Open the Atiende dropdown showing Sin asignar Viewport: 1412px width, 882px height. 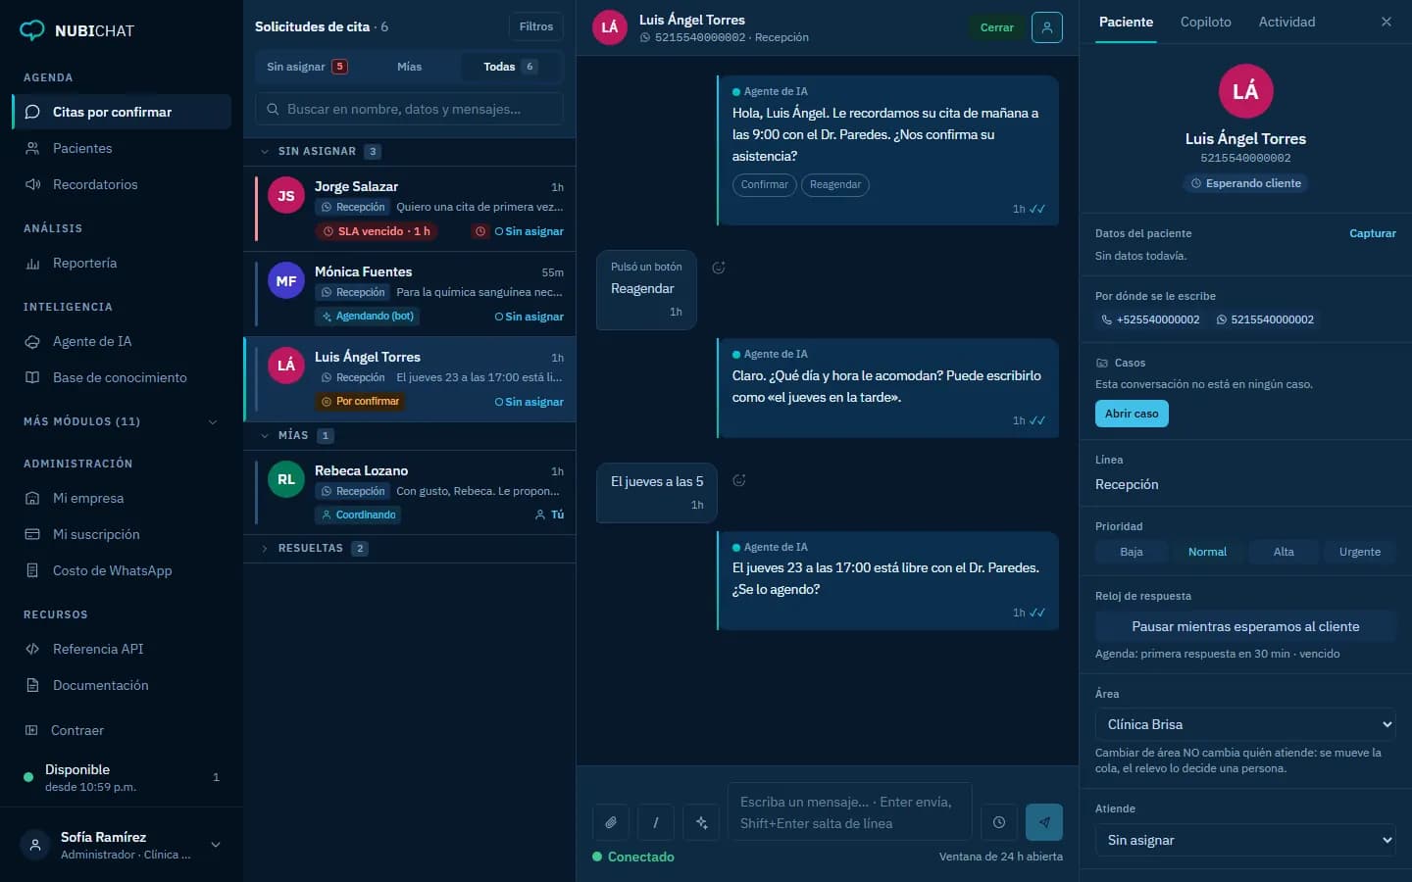(1245, 840)
